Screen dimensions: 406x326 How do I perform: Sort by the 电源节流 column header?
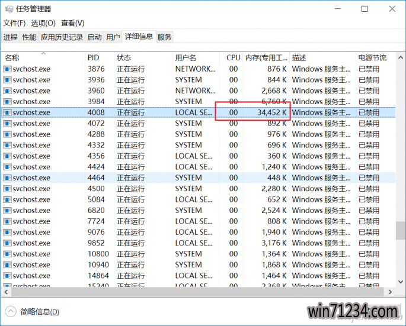[x=376, y=57]
